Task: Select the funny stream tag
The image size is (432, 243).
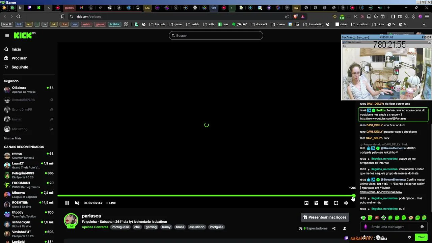Action: (166, 227)
